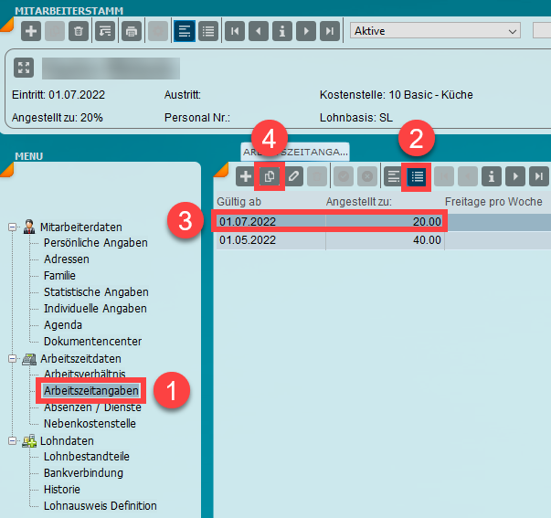Image resolution: width=551 pixels, height=518 pixels.
Task: Select the row dated 01.05.2022
Action: click(x=329, y=240)
